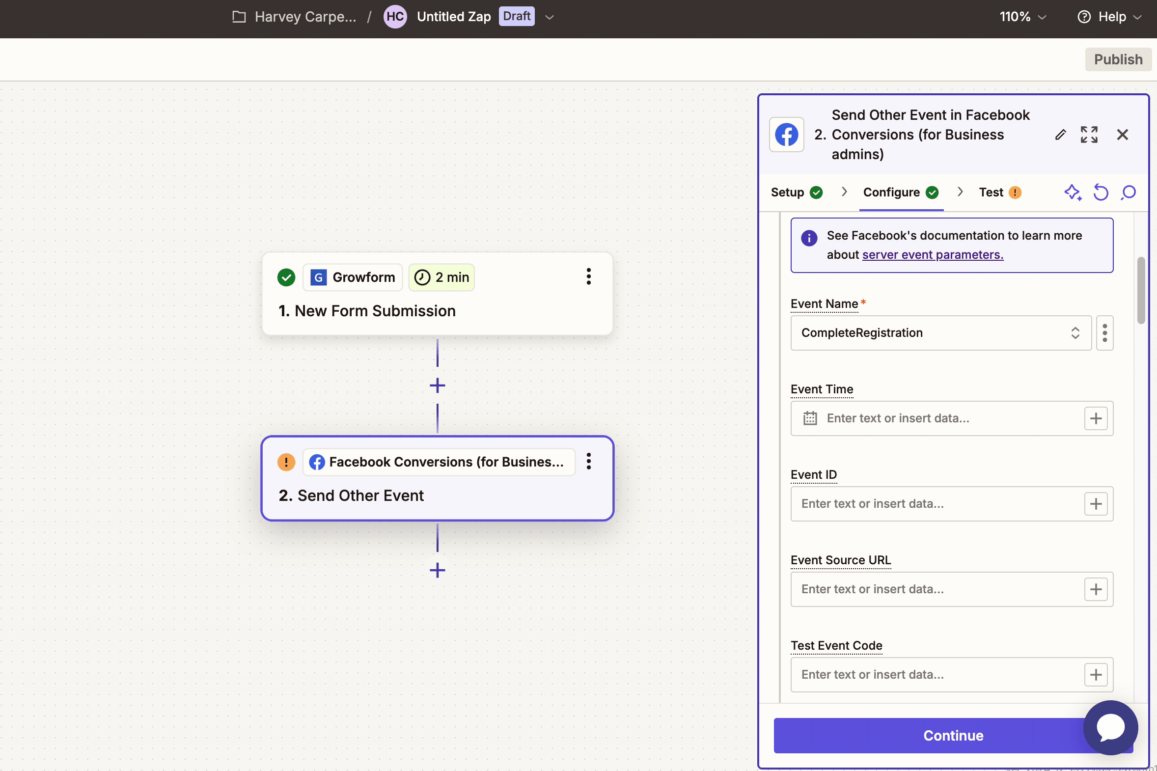
Task: Open three-dot menu on Send Other Event step
Action: click(x=588, y=461)
